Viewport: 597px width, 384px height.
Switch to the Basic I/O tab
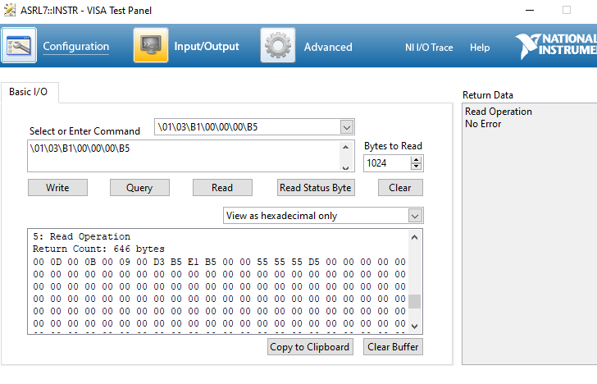click(x=30, y=92)
